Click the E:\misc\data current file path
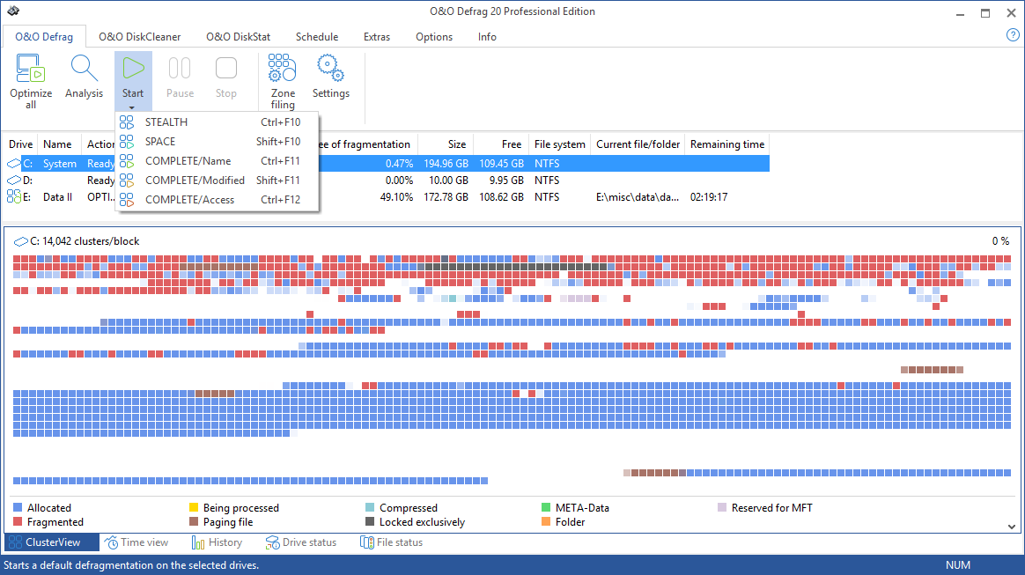 [638, 196]
